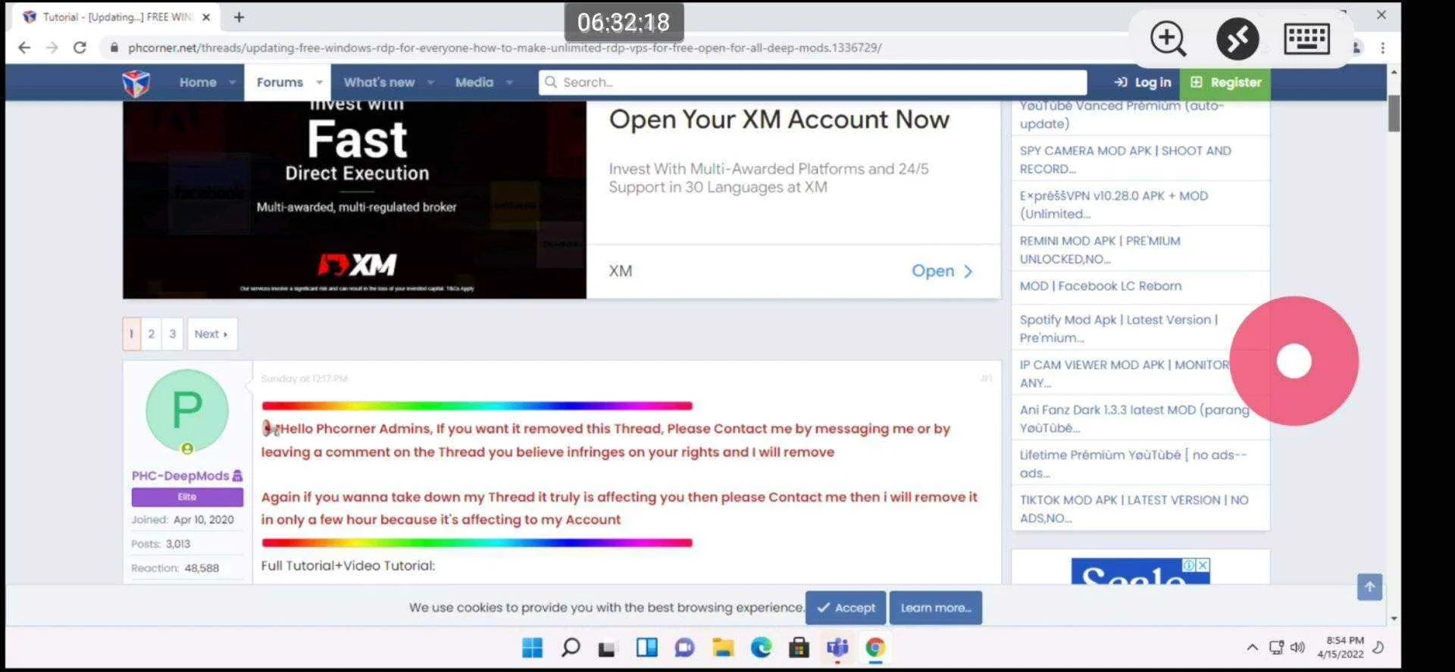Click the browser address bar URL
The image size is (1455, 672).
click(504, 48)
